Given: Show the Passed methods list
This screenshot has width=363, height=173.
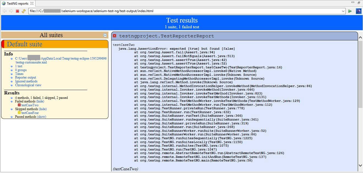Looking at the screenshot, I should click(x=42, y=117).
